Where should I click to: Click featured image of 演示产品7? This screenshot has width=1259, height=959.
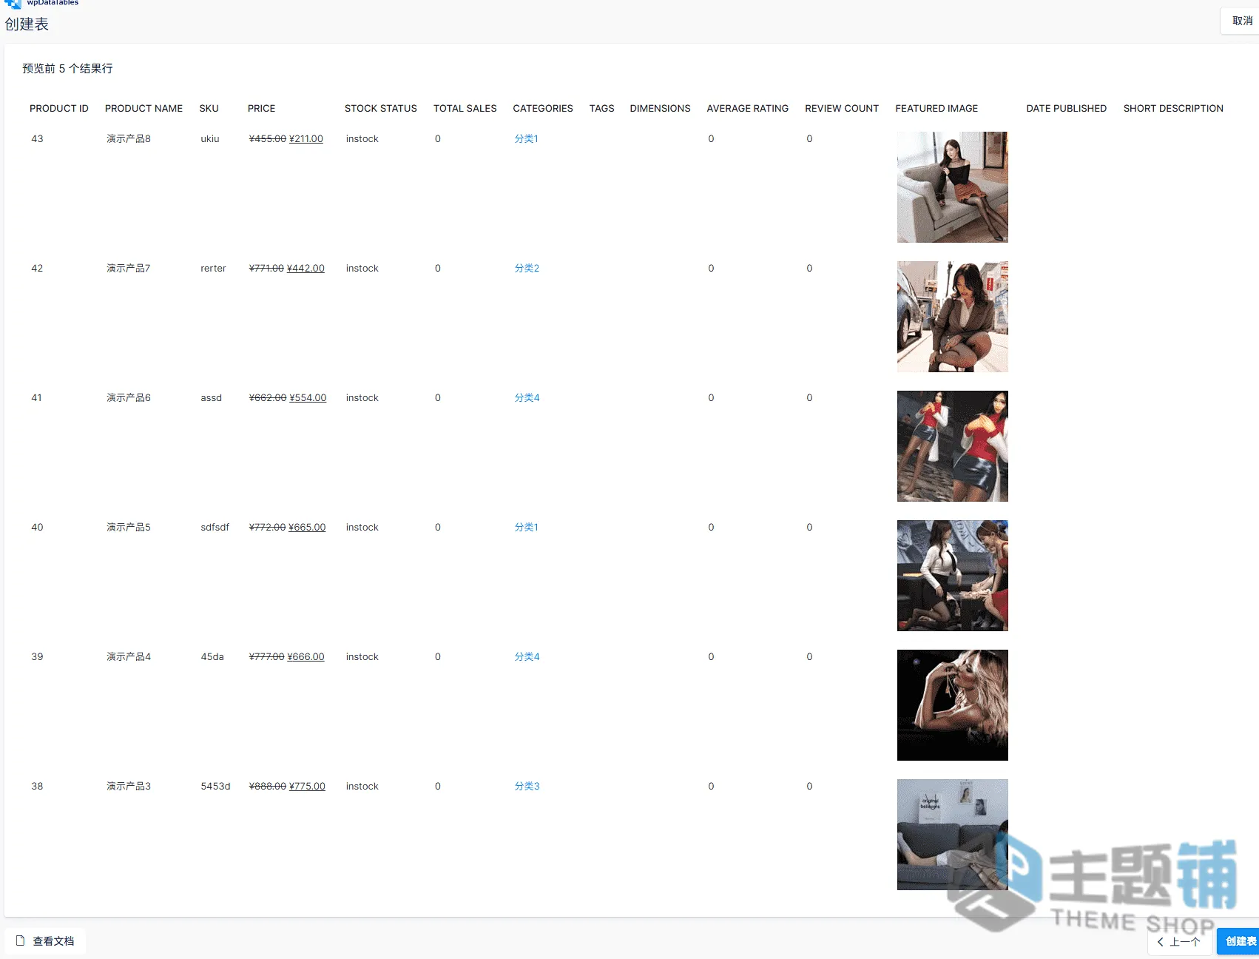coord(952,317)
